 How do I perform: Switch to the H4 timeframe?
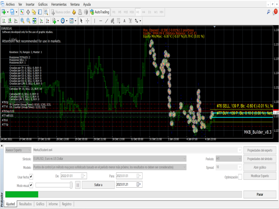click(x=143, y=12)
